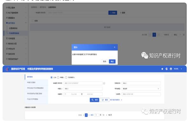
Task: Click the 重置 reset button with the circular arrow
Action: [105, 100]
